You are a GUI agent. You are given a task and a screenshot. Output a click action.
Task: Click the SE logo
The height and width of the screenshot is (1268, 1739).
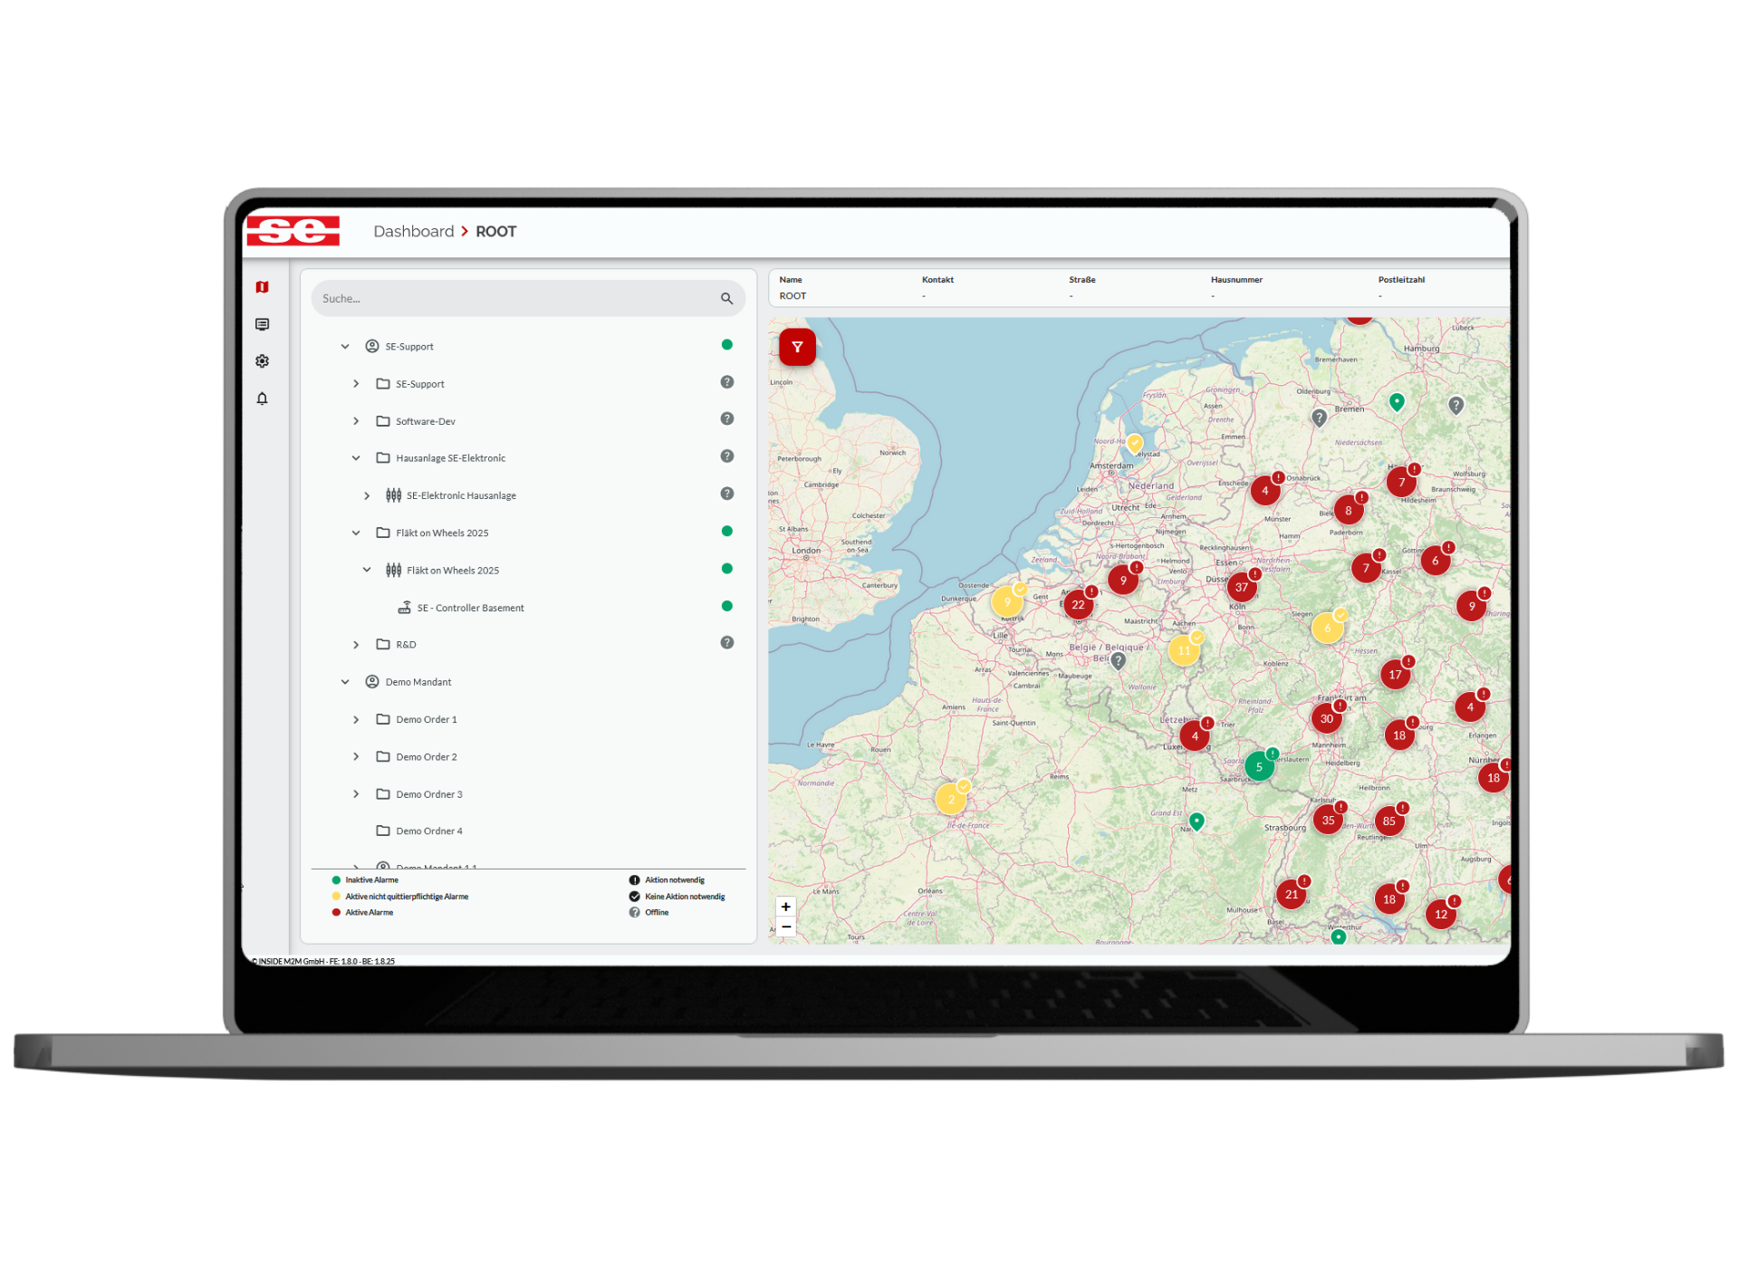[293, 231]
